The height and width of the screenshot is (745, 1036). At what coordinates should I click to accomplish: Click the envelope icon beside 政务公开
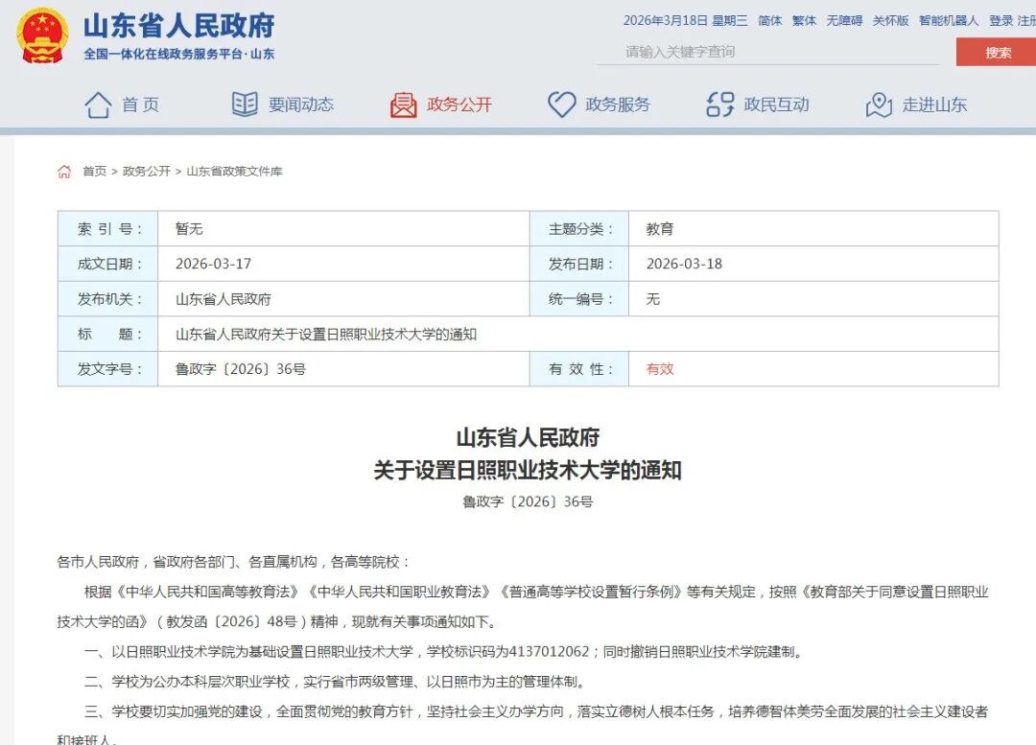pyautogui.click(x=404, y=105)
